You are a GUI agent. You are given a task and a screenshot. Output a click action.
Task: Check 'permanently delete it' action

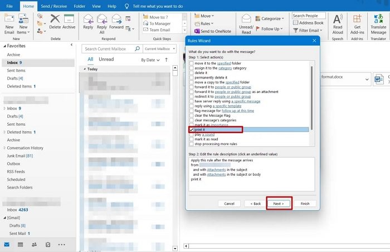tap(191, 77)
